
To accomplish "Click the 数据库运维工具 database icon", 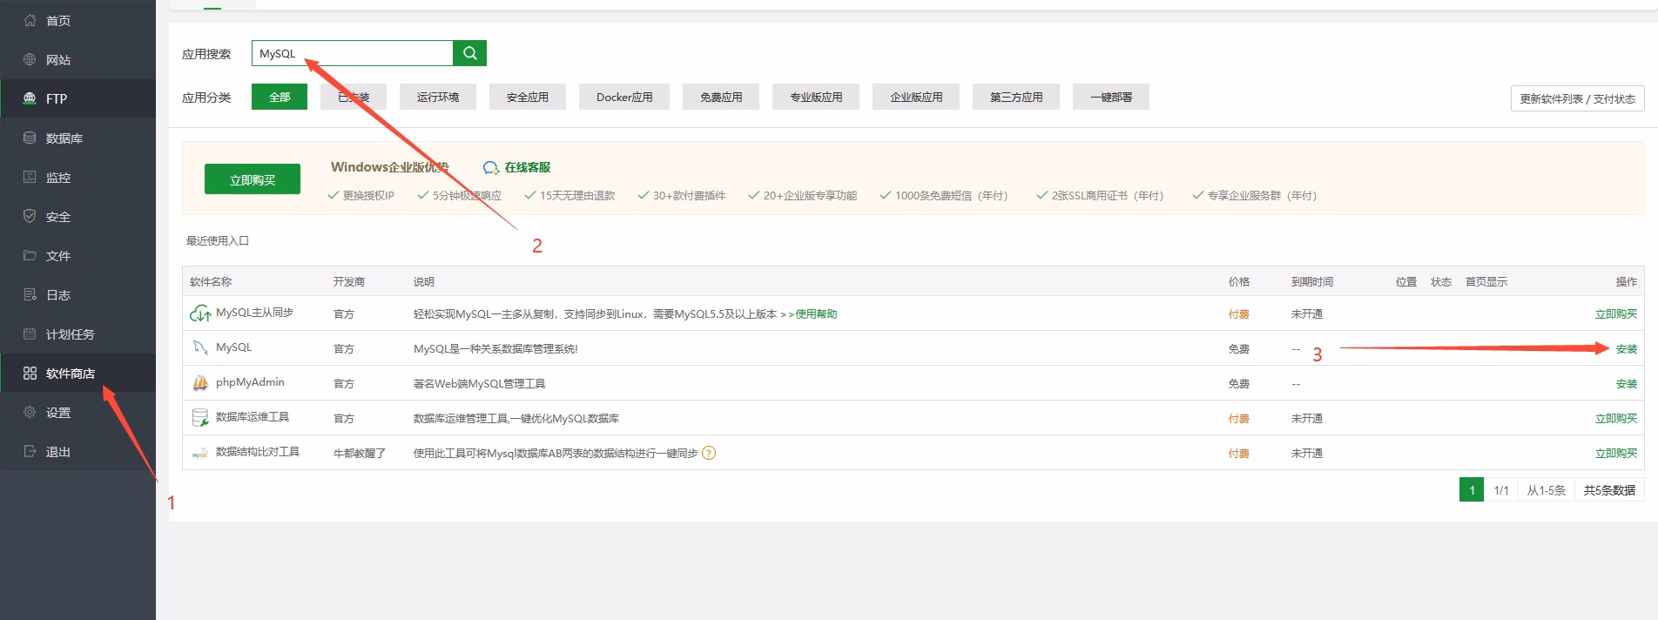I will (200, 418).
